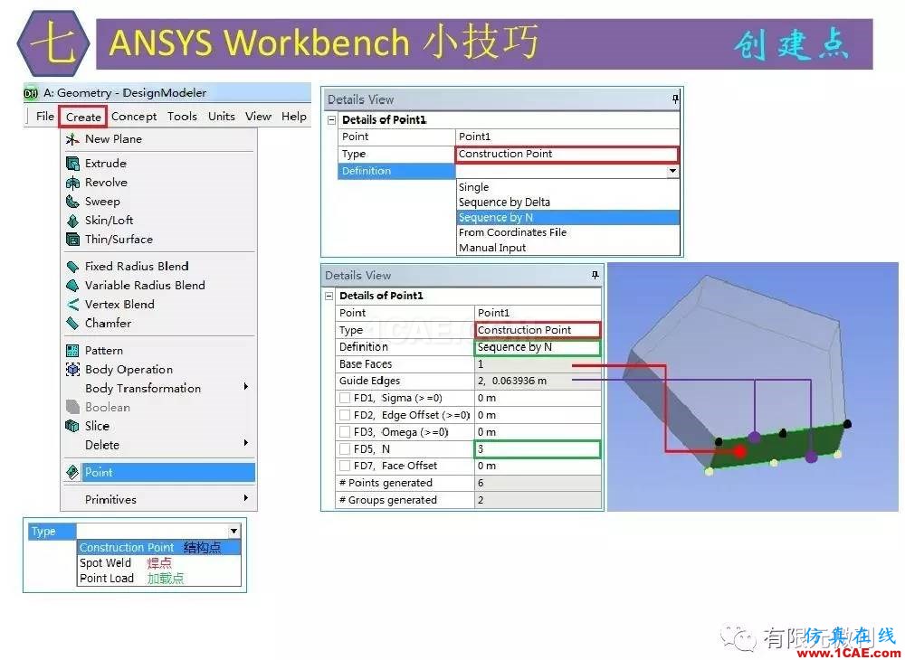This screenshot has height=660, width=905.
Task: Click the Thin/Surface icon
Action: point(72,240)
